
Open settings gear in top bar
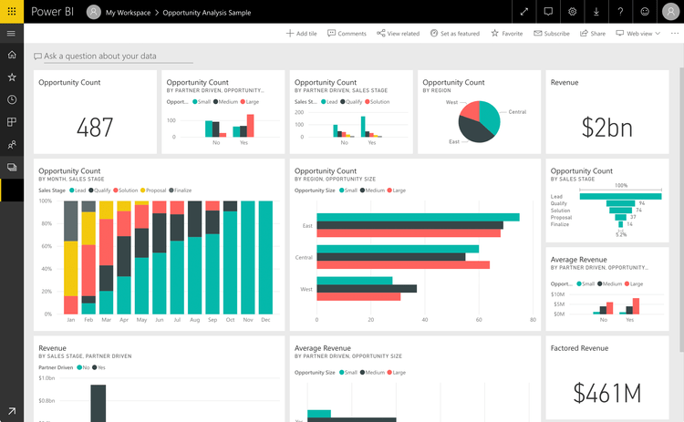pyautogui.click(x=573, y=12)
